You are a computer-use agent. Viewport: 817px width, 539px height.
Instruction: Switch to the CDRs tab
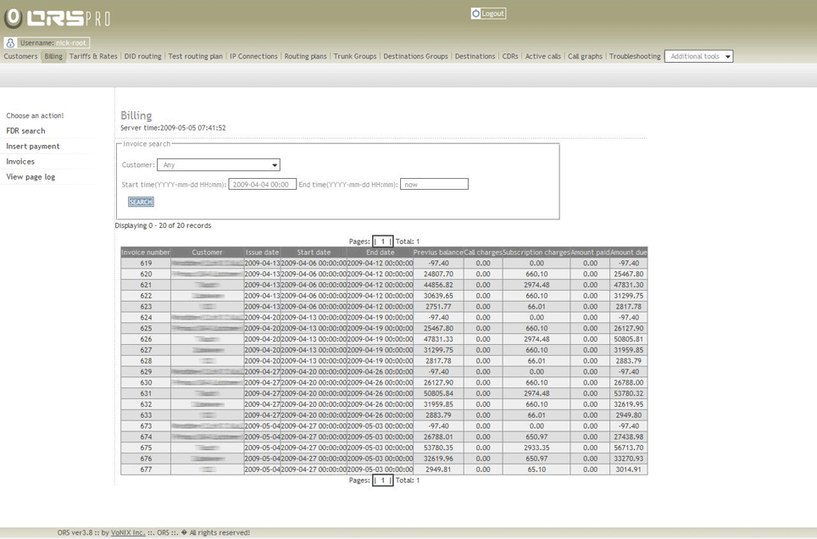tap(509, 57)
